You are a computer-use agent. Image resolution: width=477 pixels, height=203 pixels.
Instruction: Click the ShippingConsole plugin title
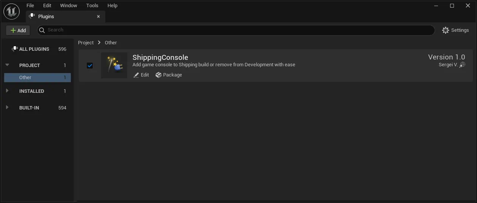[x=160, y=58]
